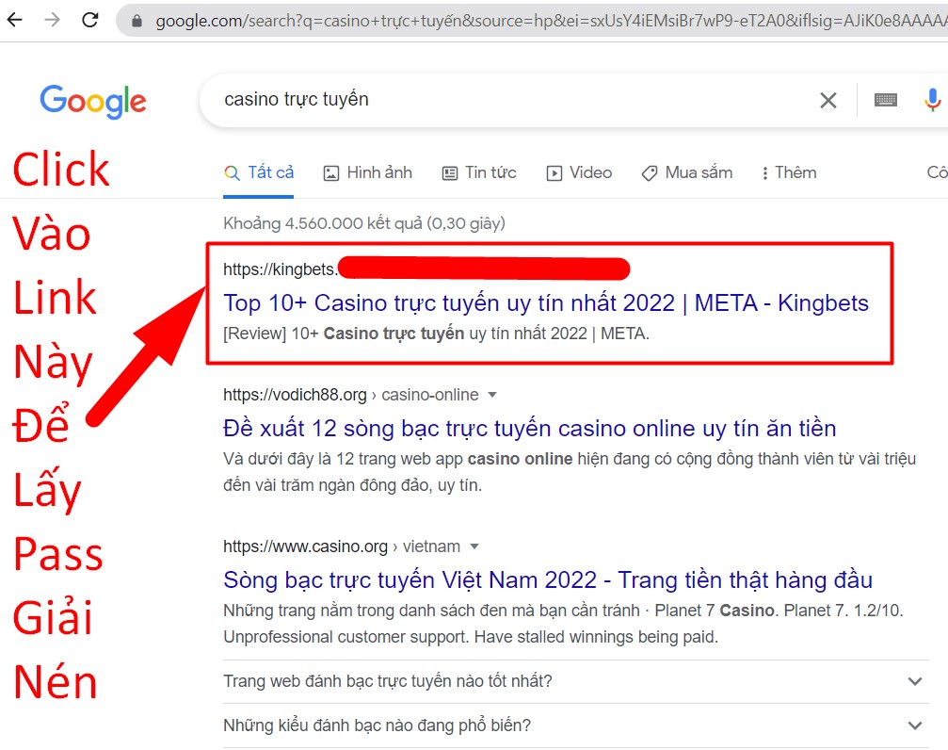Click snippet 'Và dưới đây là 12 trang web app'
This screenshot has height=750, width=948.
(x=570, y=471)
